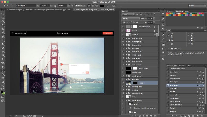Viewport: 207px width, 117px height.
Task: Select the Swatches tab
Action: point(179,11)
